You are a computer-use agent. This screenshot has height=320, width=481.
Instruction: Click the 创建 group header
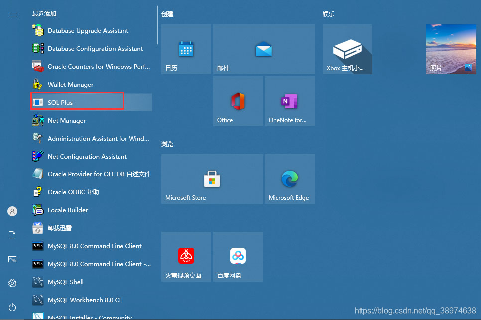pyautogui.click(x=167, y=14)
